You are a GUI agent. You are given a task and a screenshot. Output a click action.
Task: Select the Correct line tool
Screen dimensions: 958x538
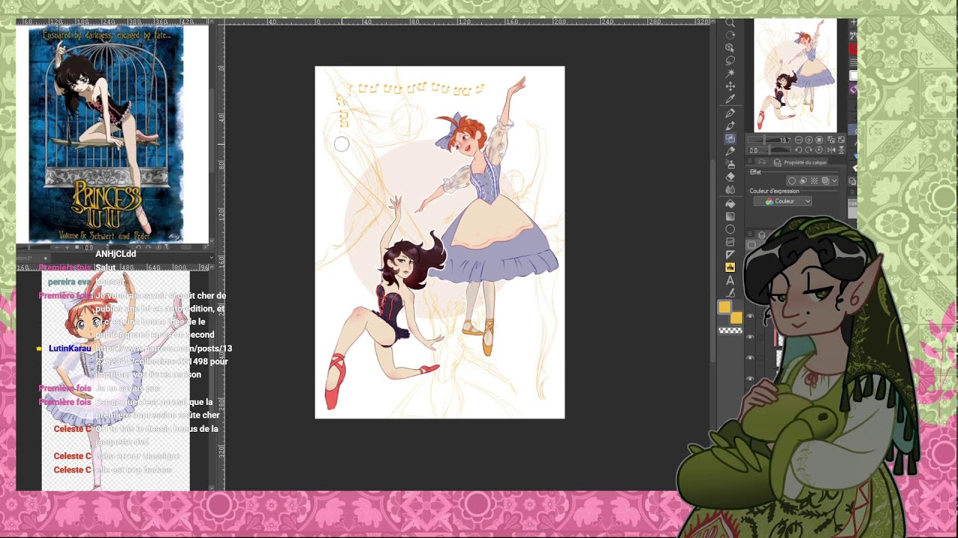730,293
